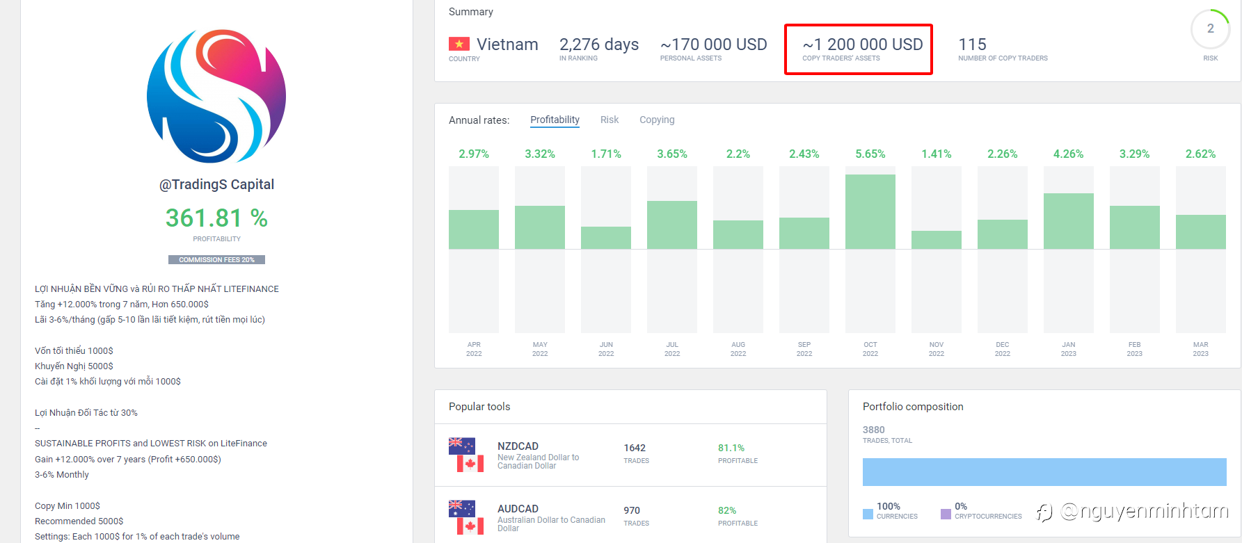Click the Summary heading
Screen dimensions: 1242x543
(x=470, y=12)
